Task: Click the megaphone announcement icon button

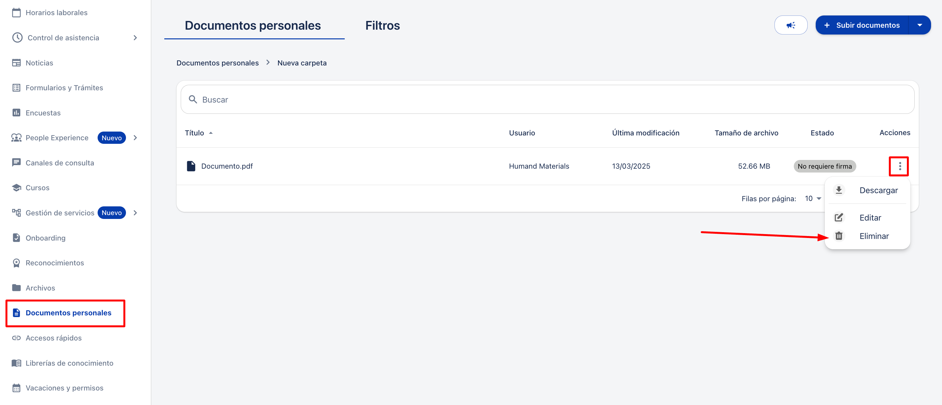Action: (791, 25)
